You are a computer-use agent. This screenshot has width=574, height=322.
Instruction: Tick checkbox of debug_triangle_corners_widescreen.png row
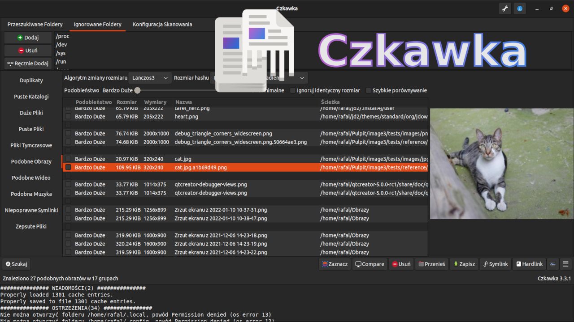pyautogui.click(x=68, y=133)
